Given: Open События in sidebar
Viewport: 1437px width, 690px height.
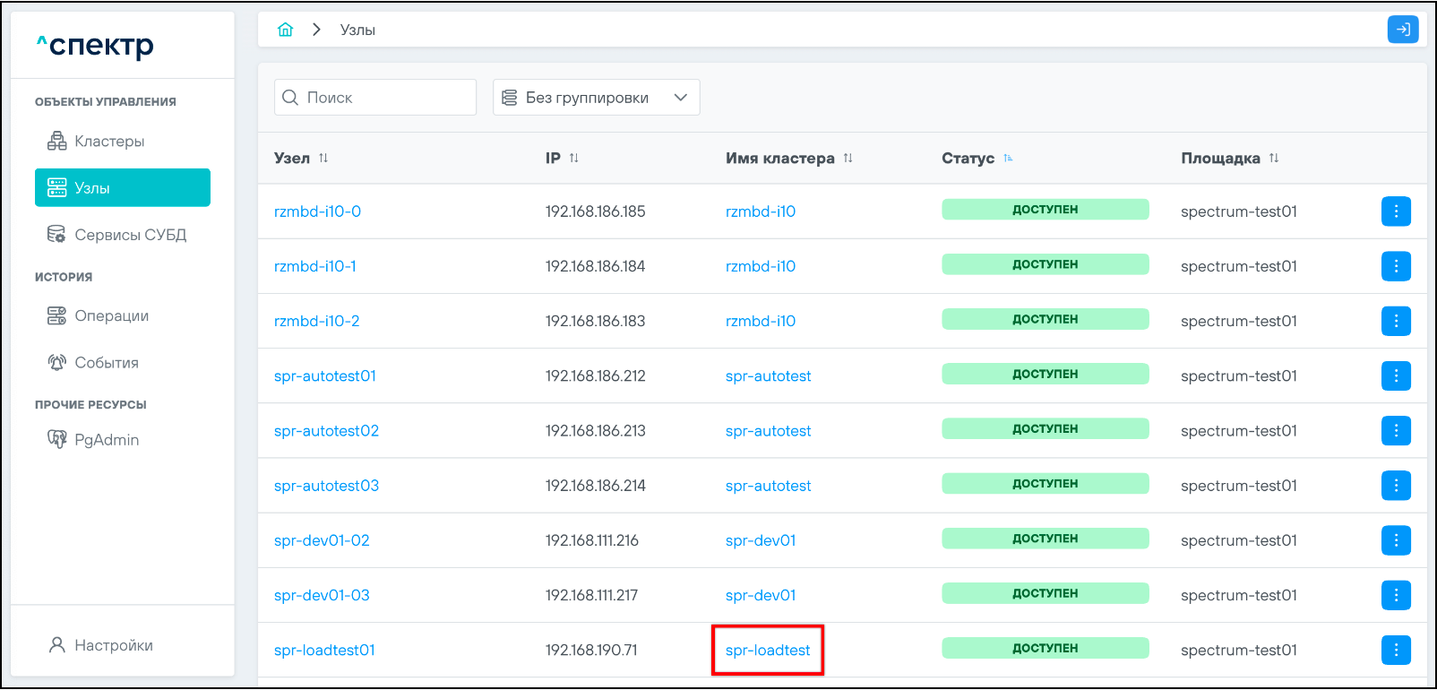Looking at the screenshot, I should click(x=106, y=363).
